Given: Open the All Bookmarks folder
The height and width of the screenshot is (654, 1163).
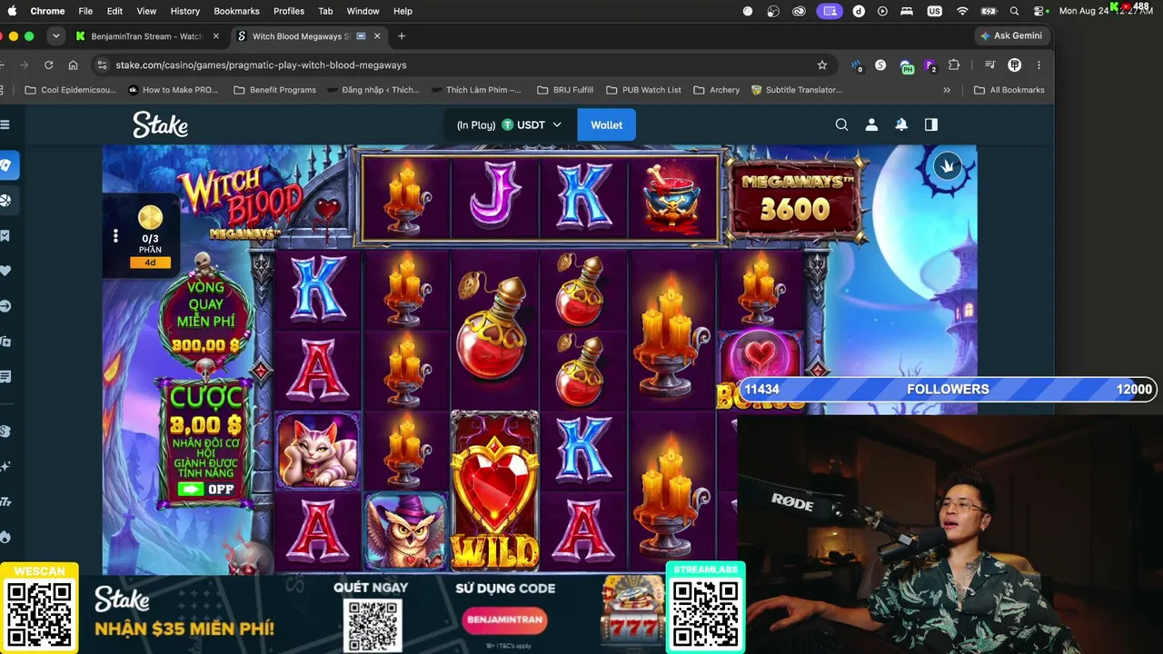Looking at the screenshot, I should point(1009,90).
